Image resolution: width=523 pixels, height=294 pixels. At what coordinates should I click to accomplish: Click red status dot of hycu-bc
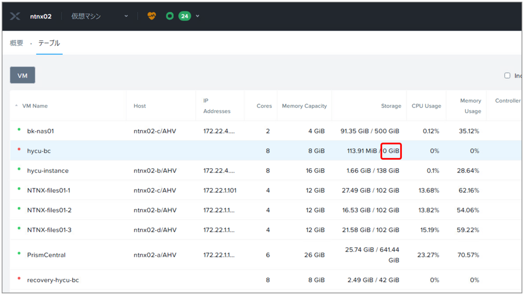pos(19,149)
